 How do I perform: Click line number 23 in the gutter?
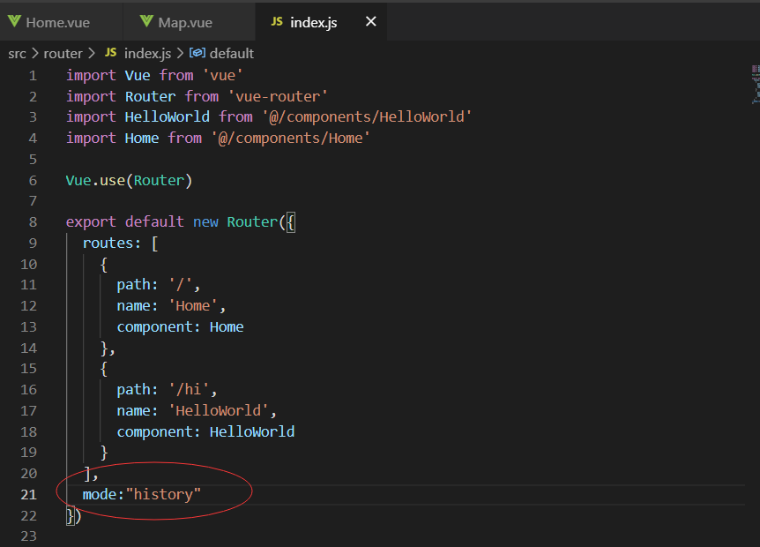28,536
